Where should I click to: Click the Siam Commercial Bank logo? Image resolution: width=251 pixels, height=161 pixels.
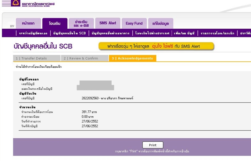(x=28, y=3)
